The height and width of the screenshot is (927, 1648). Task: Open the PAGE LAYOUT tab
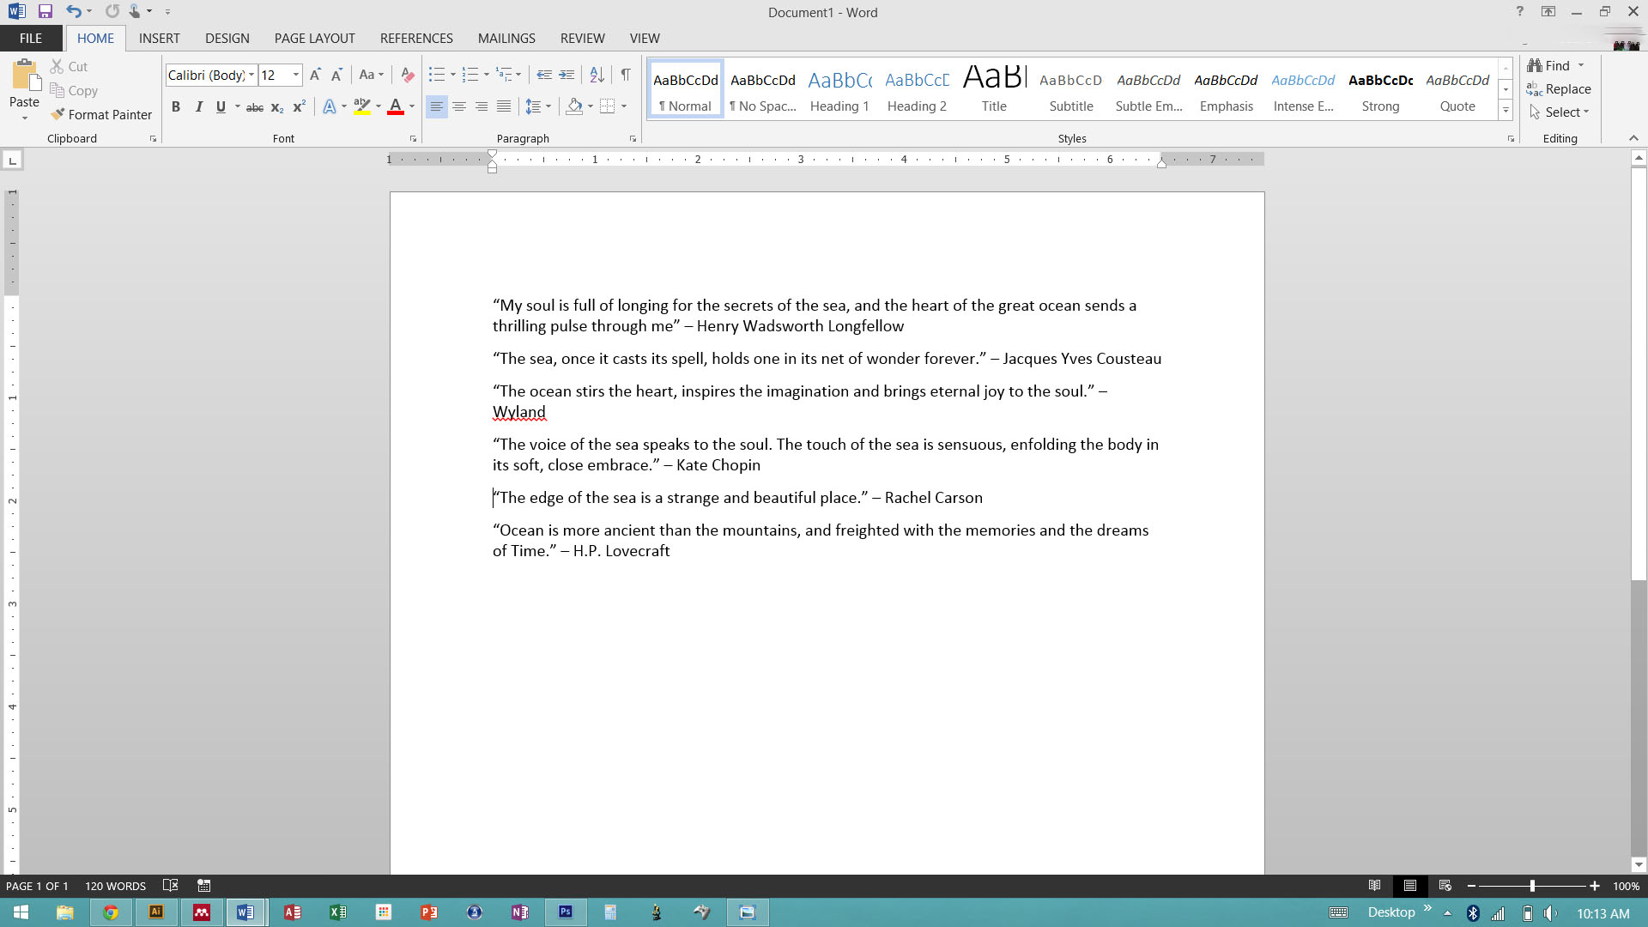[x=314, y=39]
